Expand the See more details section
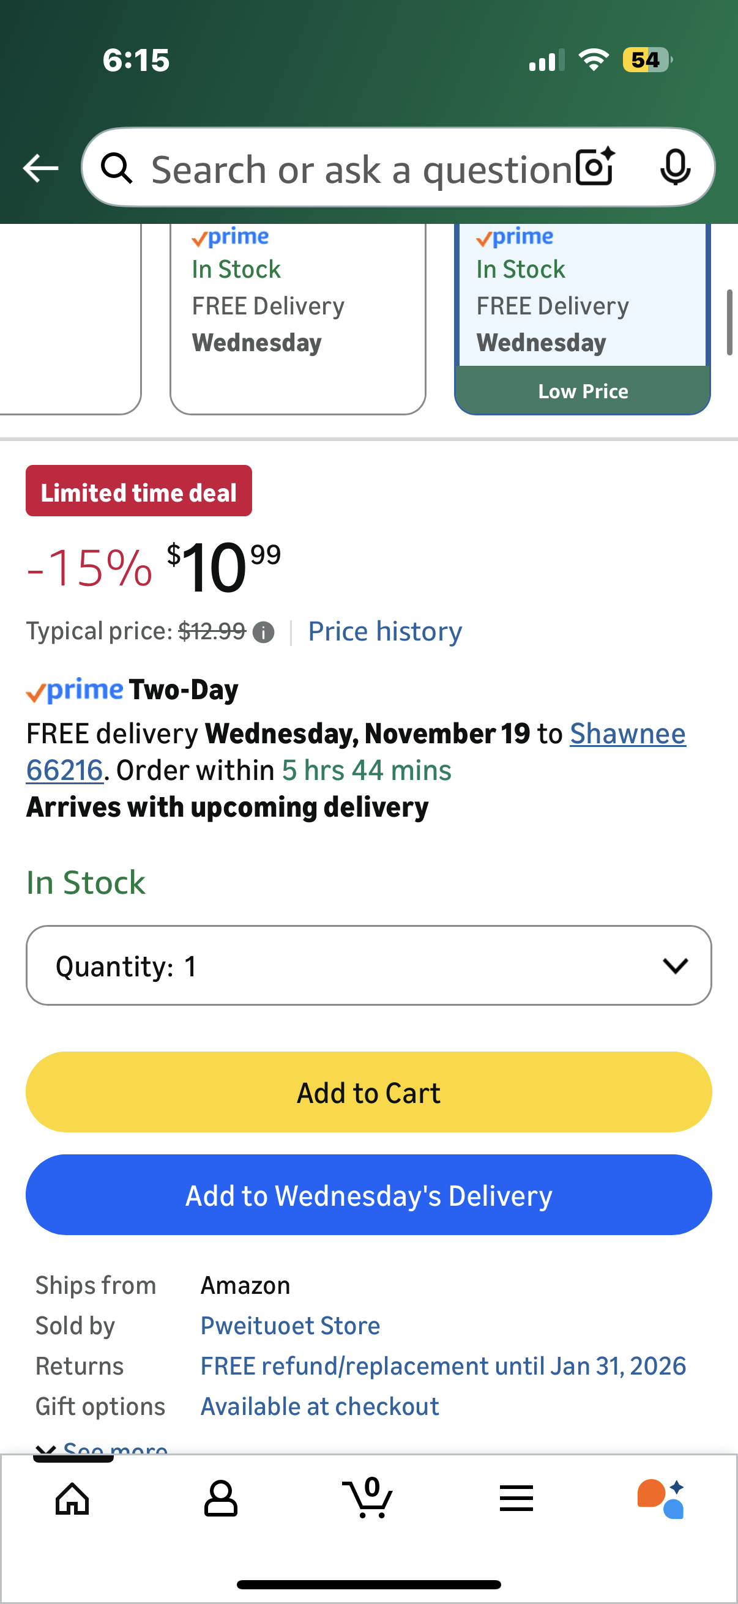Viewport: 738px width, 1604px height. coord(103,1449)
